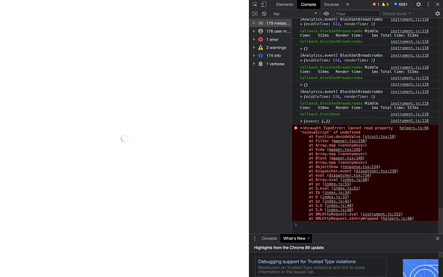The width and height of the screenshot is (443, 277).
Task: Close the bottom drawer panel
Action: coord(438,238)
